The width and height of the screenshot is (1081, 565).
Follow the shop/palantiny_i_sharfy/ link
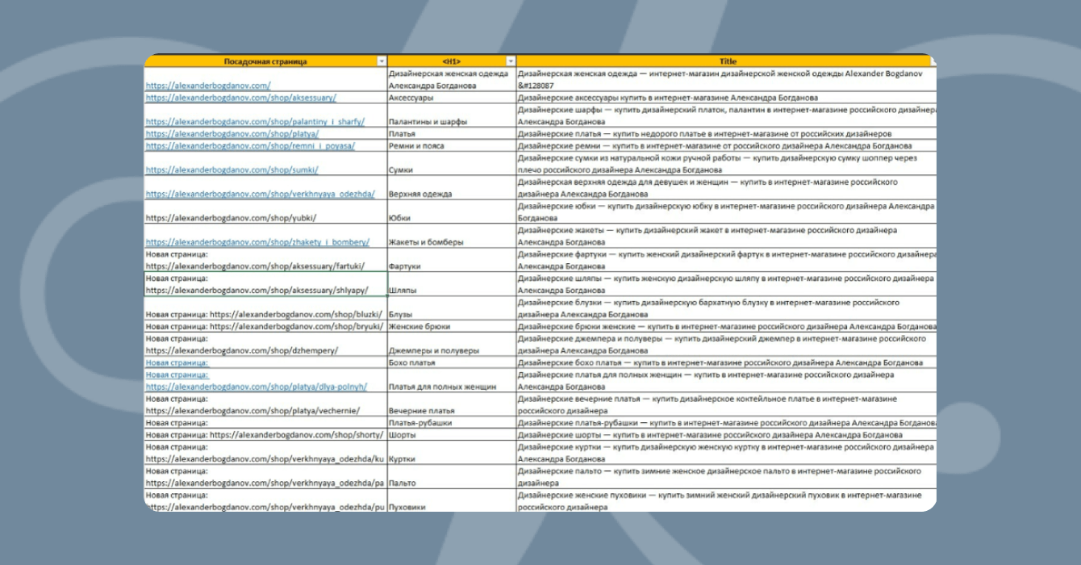click(255, 122)
